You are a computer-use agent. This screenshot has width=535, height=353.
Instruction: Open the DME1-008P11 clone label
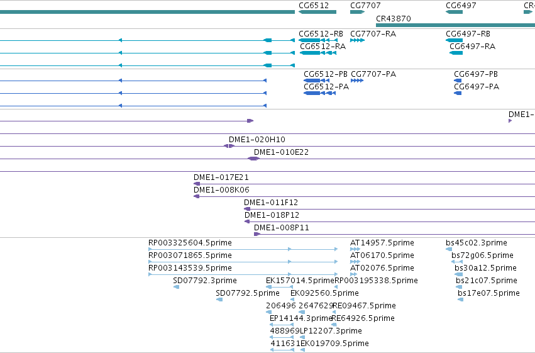[x=282, y=228]
